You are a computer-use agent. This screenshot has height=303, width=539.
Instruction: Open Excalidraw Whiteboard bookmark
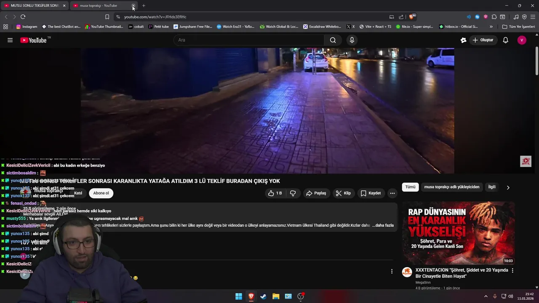[x=322, y=27]
